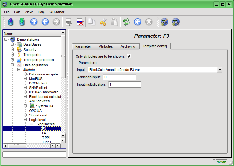This screenshot has width=234, height=166.
Task: Click the navigate back arrow icon
Action: (45, 22)
